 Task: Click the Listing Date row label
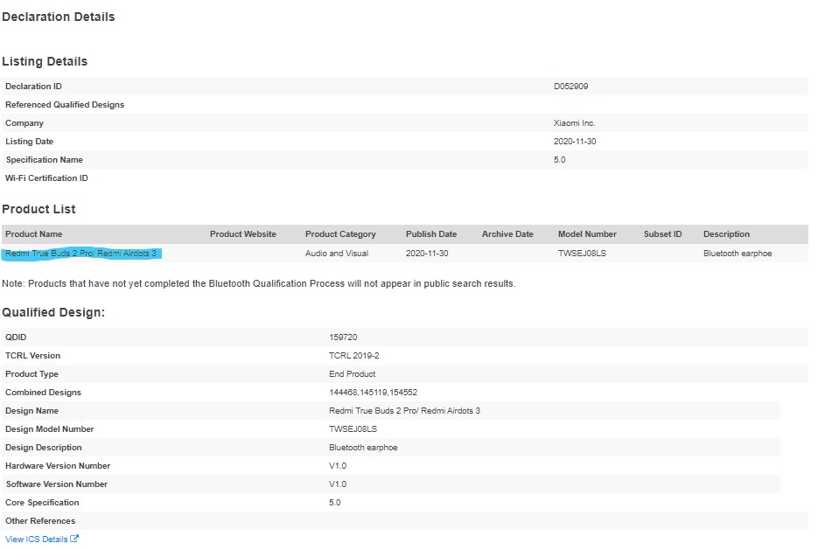coord(29,142)
